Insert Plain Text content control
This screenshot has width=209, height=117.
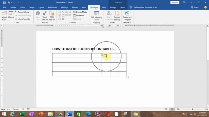tap(63, 12)
